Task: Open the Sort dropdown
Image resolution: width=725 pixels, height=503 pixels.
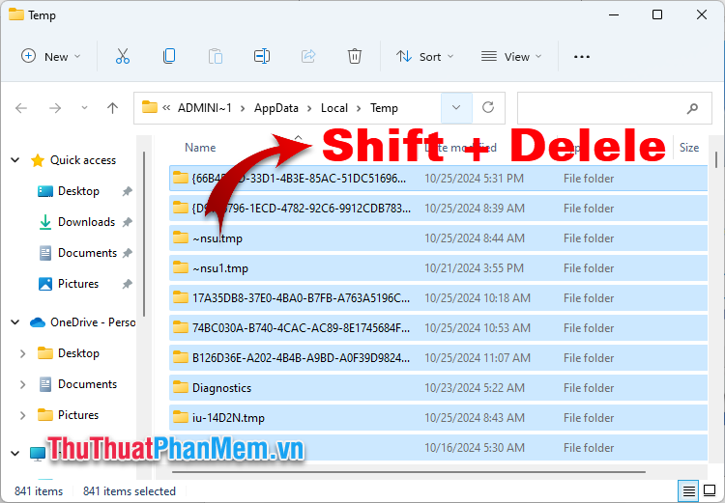Action: click(425, 56)
